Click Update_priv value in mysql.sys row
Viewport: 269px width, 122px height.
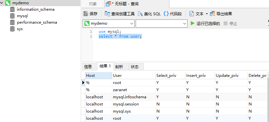(x=231, y=111)
